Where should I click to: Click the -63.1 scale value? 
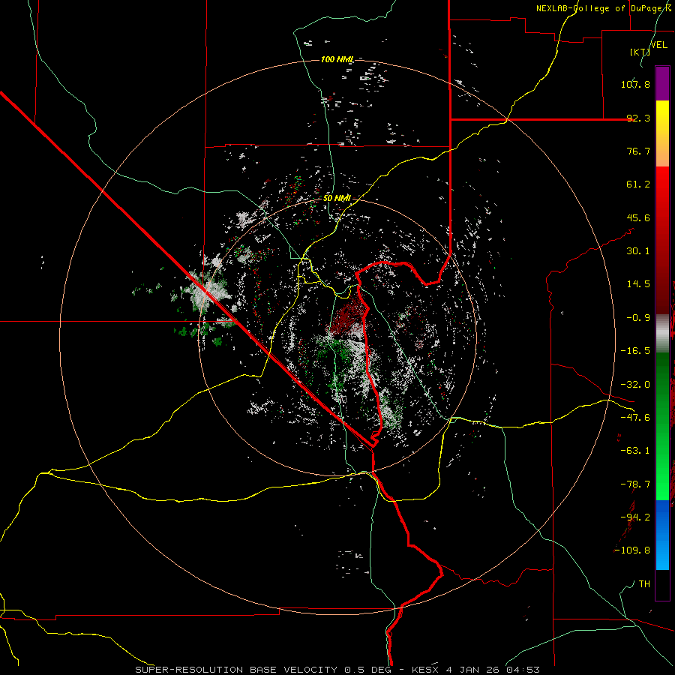point(635,451)
